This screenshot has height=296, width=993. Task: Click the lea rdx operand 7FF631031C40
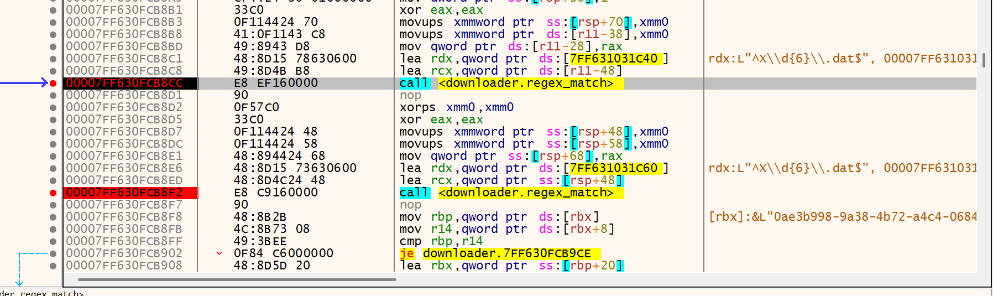click(x=616, y=59)
